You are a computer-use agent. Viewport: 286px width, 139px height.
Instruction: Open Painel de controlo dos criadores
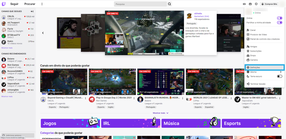(x=264, y=39)
